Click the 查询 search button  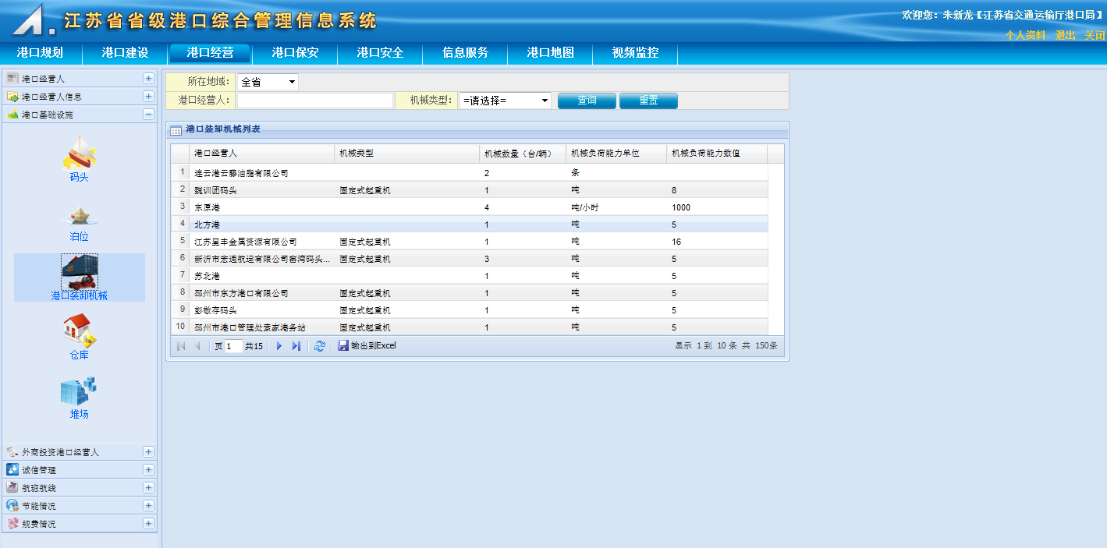pyautogui.click(x=587, y=101)
